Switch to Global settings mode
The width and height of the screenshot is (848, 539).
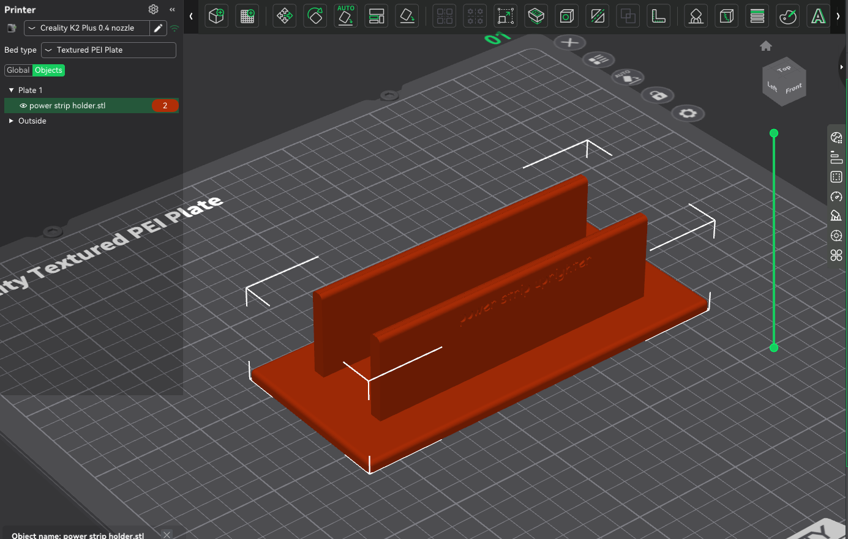18,70
